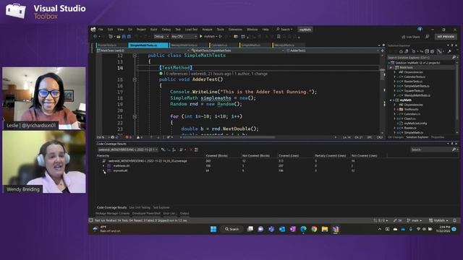Expand the mathtests.dll coverage row

pyautogui.click(x=103, y=165)
